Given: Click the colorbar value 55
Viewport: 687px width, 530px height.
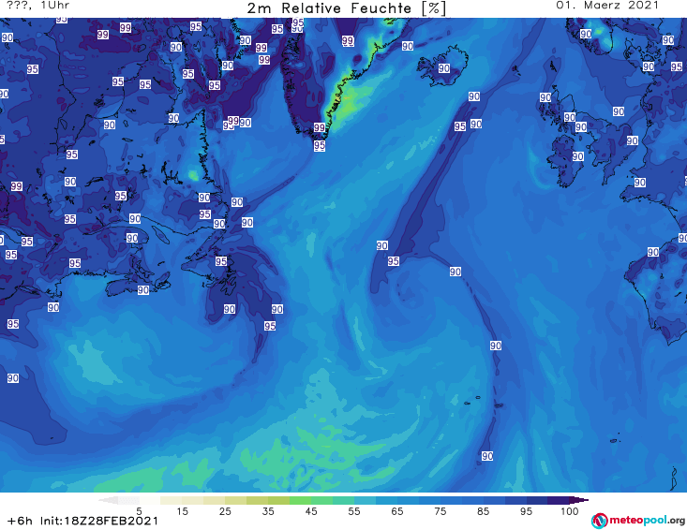Looking at the screenshot, I should 353,511.
